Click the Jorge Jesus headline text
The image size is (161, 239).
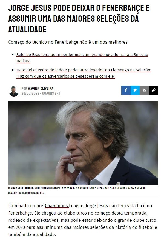point(79,19)
